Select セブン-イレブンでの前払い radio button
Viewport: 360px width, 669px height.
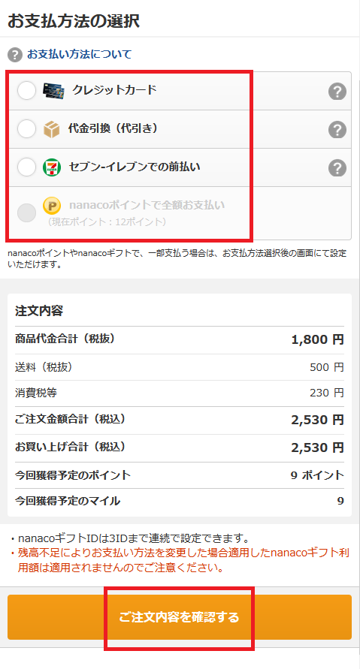coord(26,167)
